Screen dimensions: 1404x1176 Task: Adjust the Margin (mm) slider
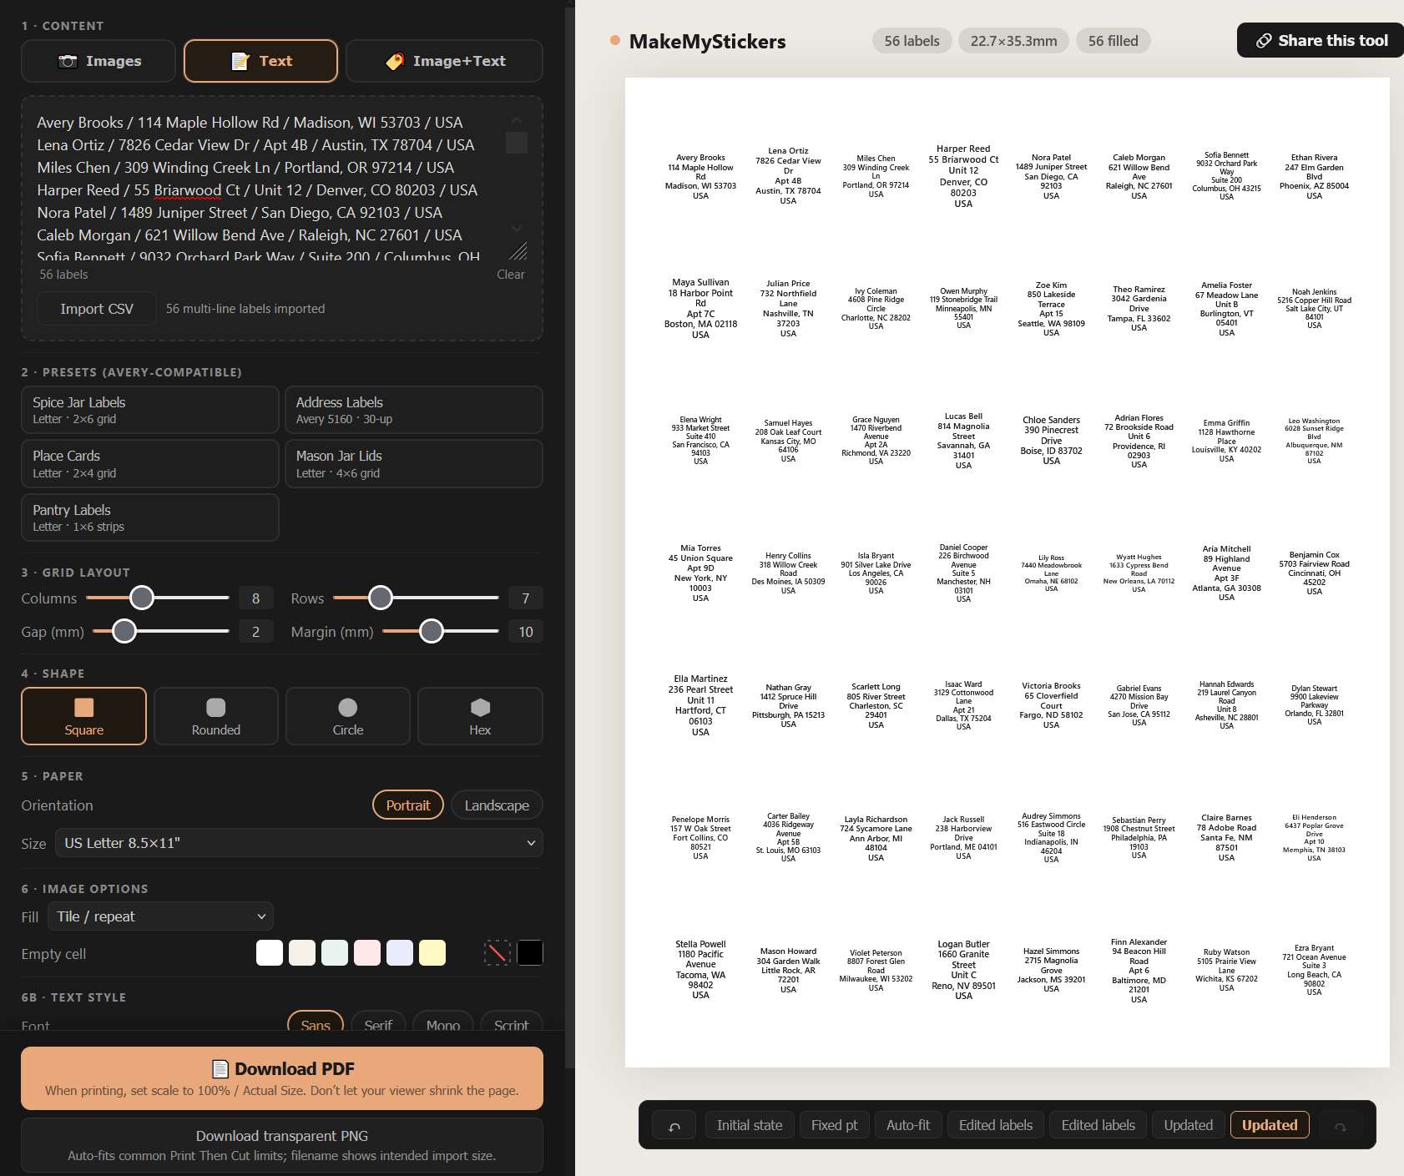tap(441, 631)
